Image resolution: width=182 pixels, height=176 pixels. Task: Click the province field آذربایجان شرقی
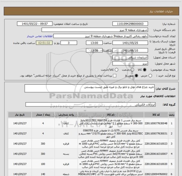pyautogui.click(x=130, y=58)
